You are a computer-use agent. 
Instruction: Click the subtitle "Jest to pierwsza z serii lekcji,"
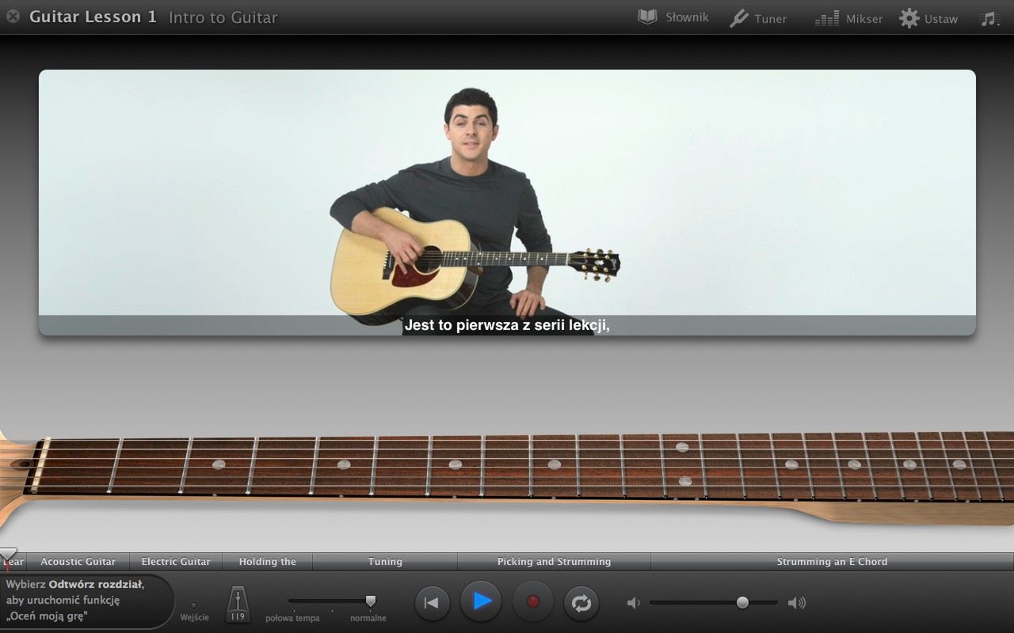click(507, 325)
